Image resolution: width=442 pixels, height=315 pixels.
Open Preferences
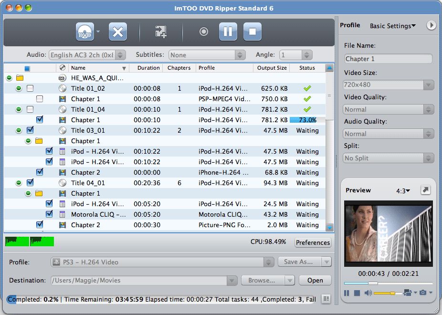coord(313,242)
